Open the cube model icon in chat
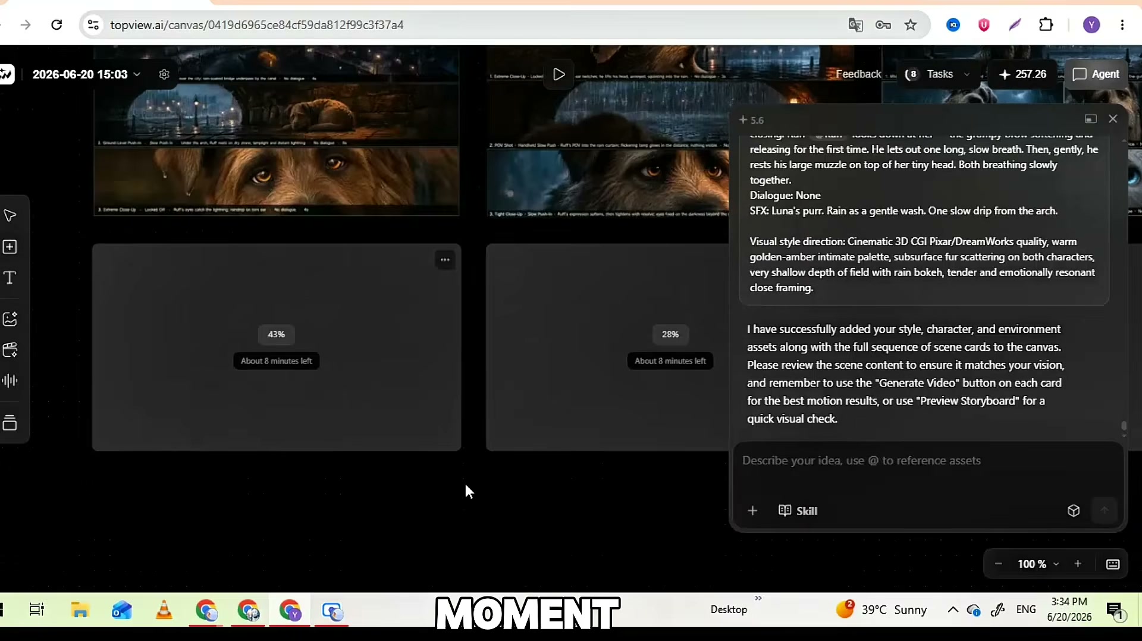 tap(1074, 511)
